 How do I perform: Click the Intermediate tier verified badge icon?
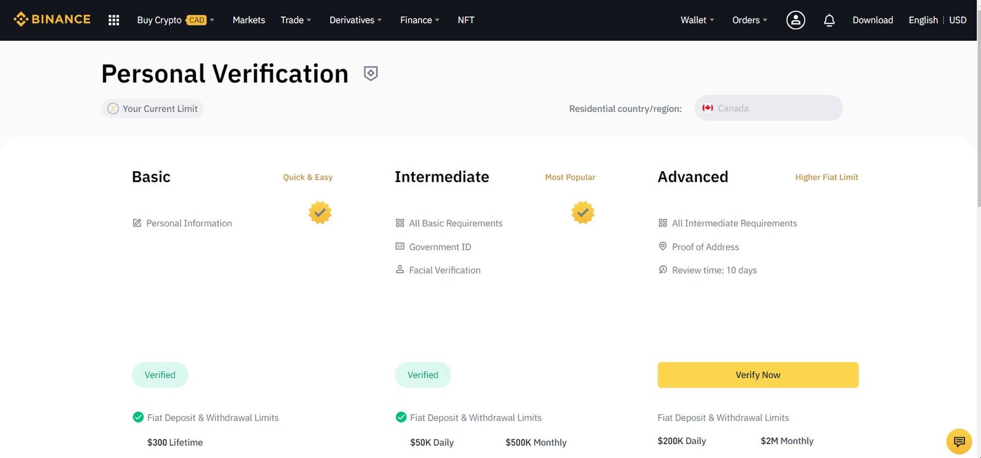pyautogui.click(x=583, y=212)
